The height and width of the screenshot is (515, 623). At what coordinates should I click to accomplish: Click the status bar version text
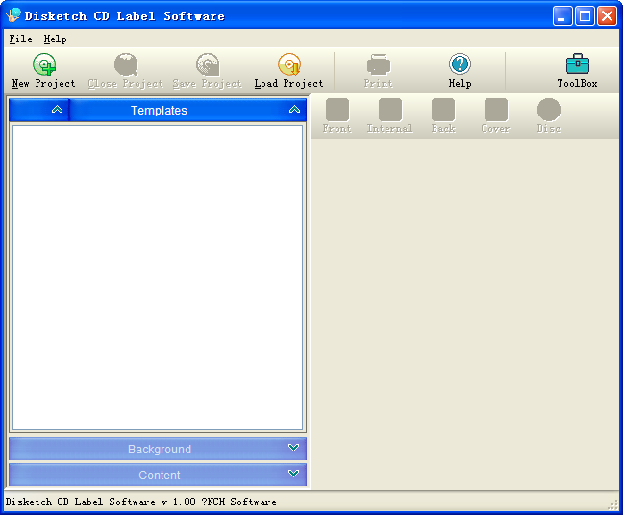[140, 502]
